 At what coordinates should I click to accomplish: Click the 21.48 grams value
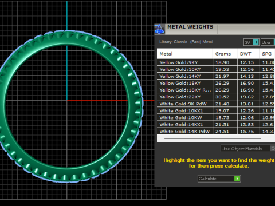coord(222,104)
